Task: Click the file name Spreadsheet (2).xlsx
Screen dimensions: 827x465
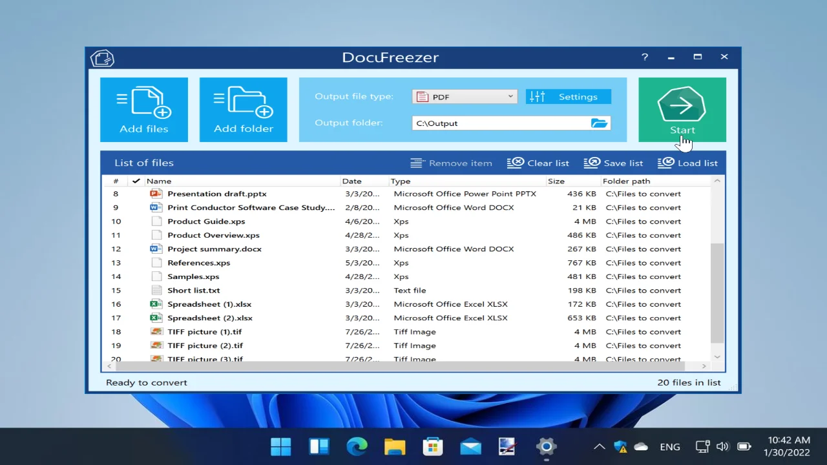Action: [210, 318]
